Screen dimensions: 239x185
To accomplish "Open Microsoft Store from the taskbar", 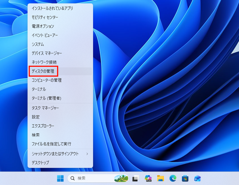I will pyautogui.click(x=185, y=178).
